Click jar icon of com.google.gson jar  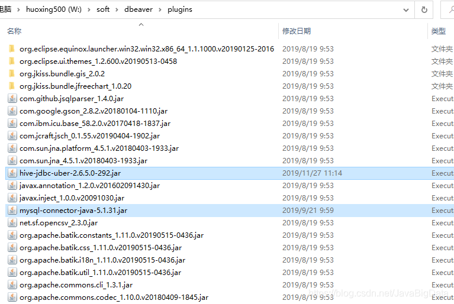[12, 111]
